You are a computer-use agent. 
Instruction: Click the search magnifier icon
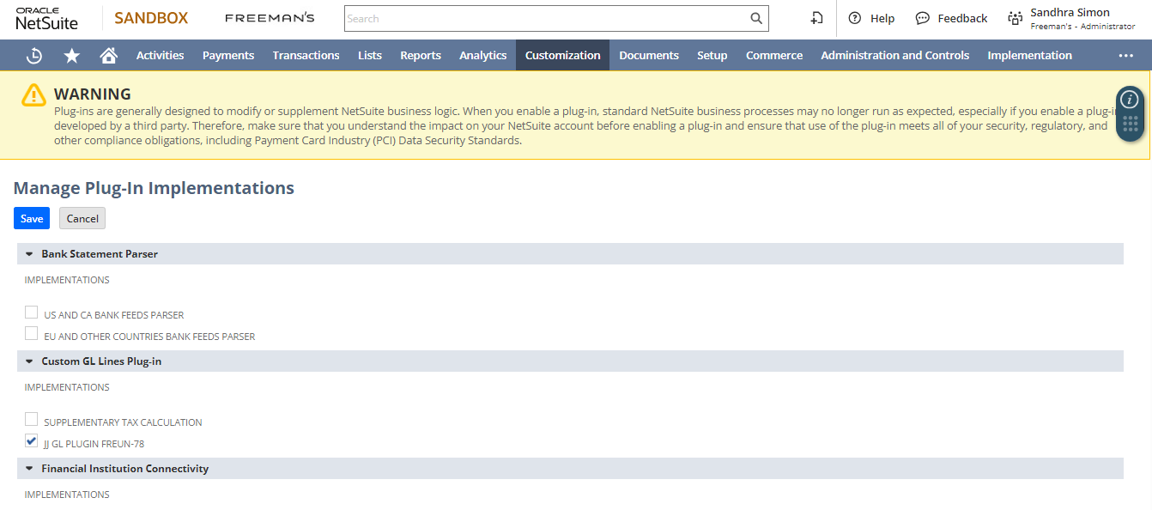[755, 18]
